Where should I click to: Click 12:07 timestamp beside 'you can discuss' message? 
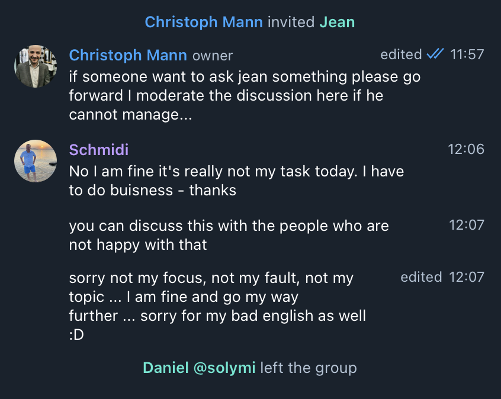tap(467, 225)
